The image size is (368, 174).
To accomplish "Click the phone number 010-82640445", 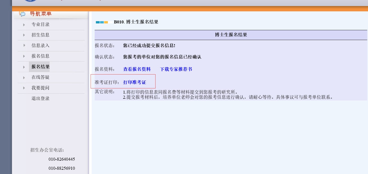I will click(62, 159).
